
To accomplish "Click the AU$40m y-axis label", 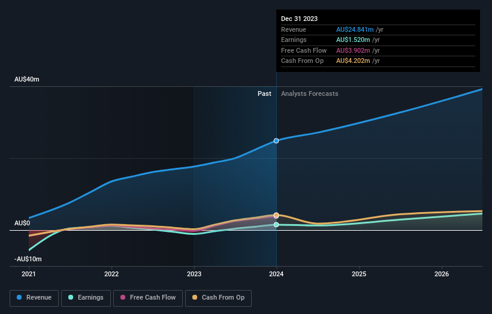I will pos(27,79).
